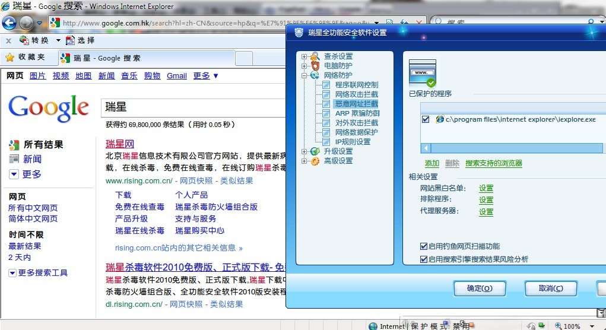This screenshot has height=330, width=606.
Task: Select ARP 欺骗防御 in the settings tree
Action: point(357,113)
